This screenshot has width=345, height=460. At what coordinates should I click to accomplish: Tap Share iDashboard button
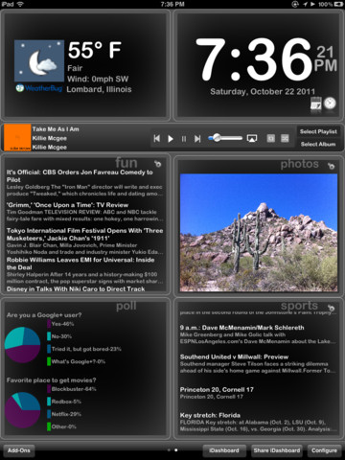[x=277, y=450]
